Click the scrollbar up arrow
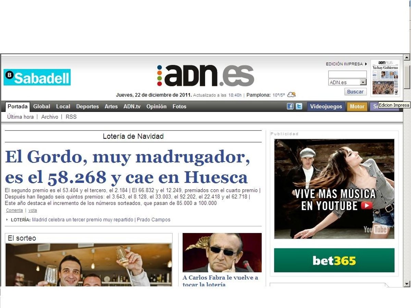Viewport: 411px width, 308px height. tap(407, 57)
